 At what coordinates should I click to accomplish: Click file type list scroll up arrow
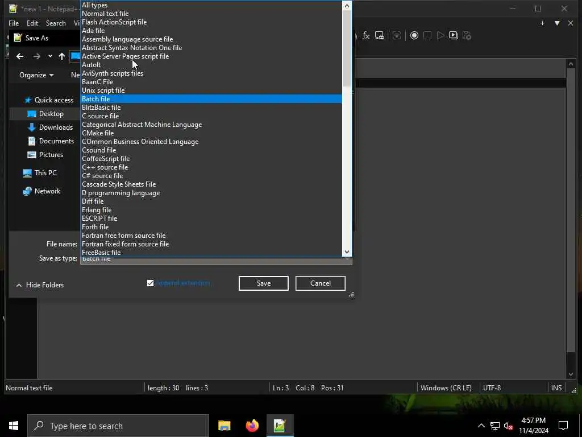[347, 5]
